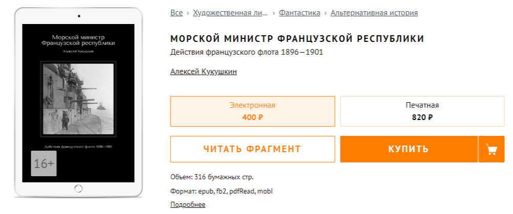This screenshot has width=513, height=214.
Task: Open author page Алексей Кукушкин
Action: coord(203,72)
